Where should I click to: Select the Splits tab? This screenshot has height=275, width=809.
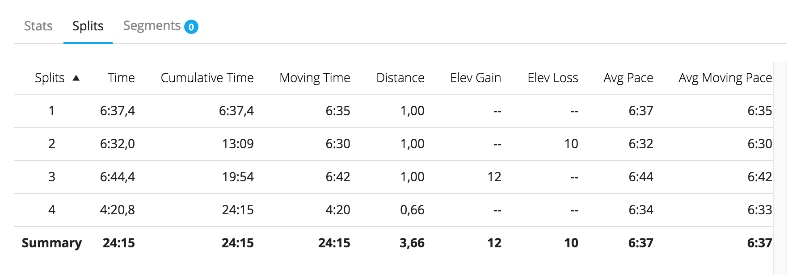[x=88, y=26]
